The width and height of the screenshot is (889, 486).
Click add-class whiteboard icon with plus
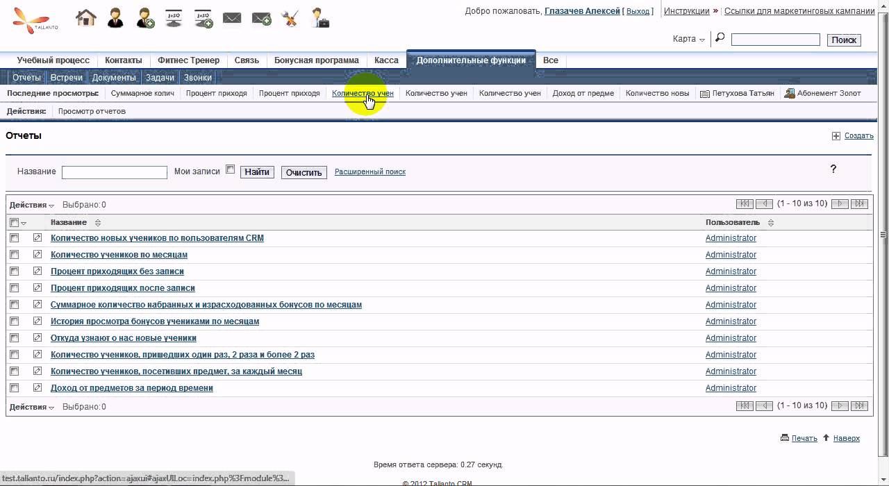(203, 18)
